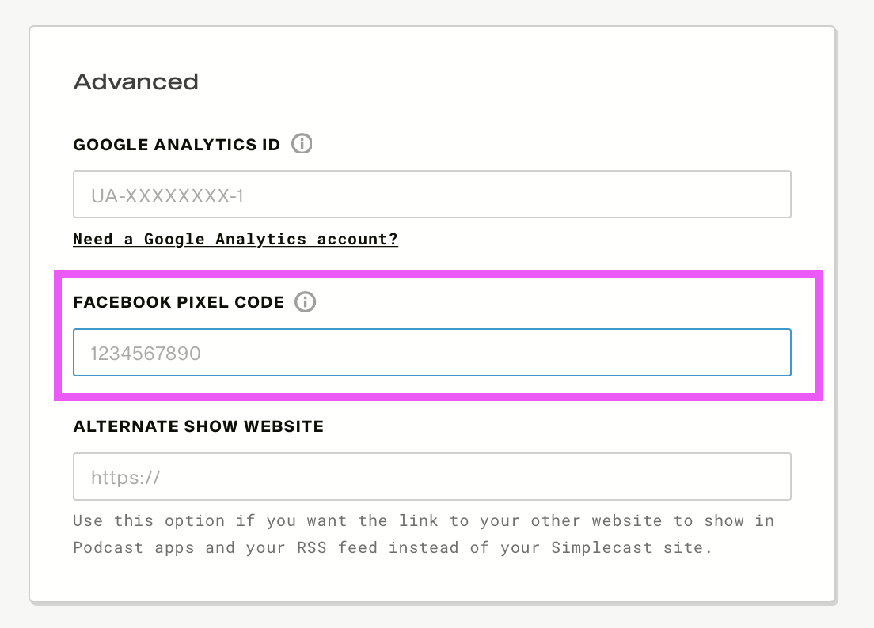The height and width of the screenshot is (628, 874).
Task: Click into the Facebook Pixel Code field
Action: point(431,353)
